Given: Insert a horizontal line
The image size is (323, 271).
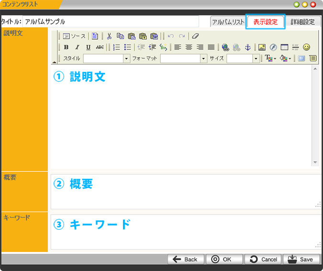Looking at the screenshot, I should point(295,47).
